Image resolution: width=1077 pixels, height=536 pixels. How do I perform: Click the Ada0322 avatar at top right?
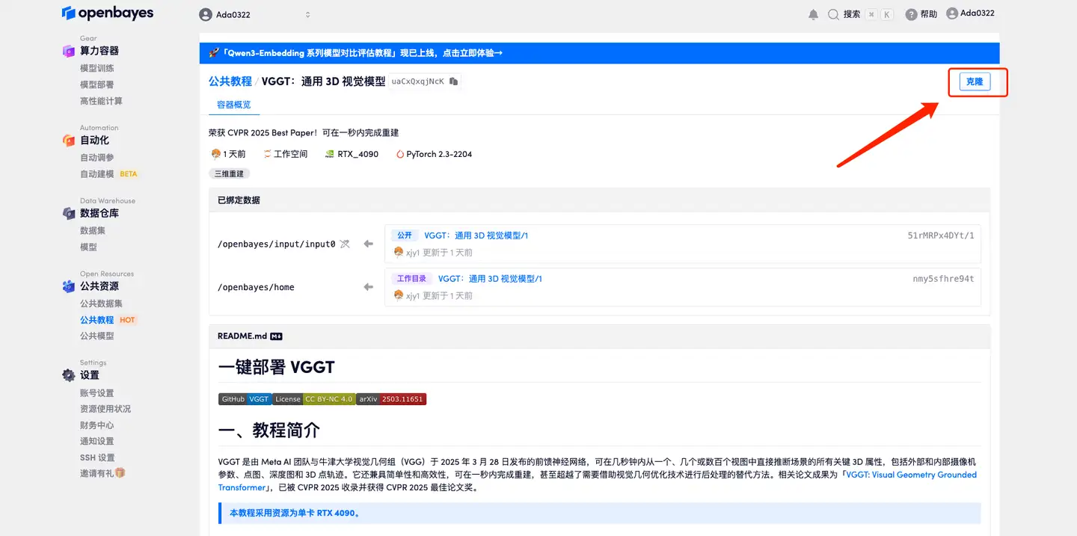pos(952,13)
